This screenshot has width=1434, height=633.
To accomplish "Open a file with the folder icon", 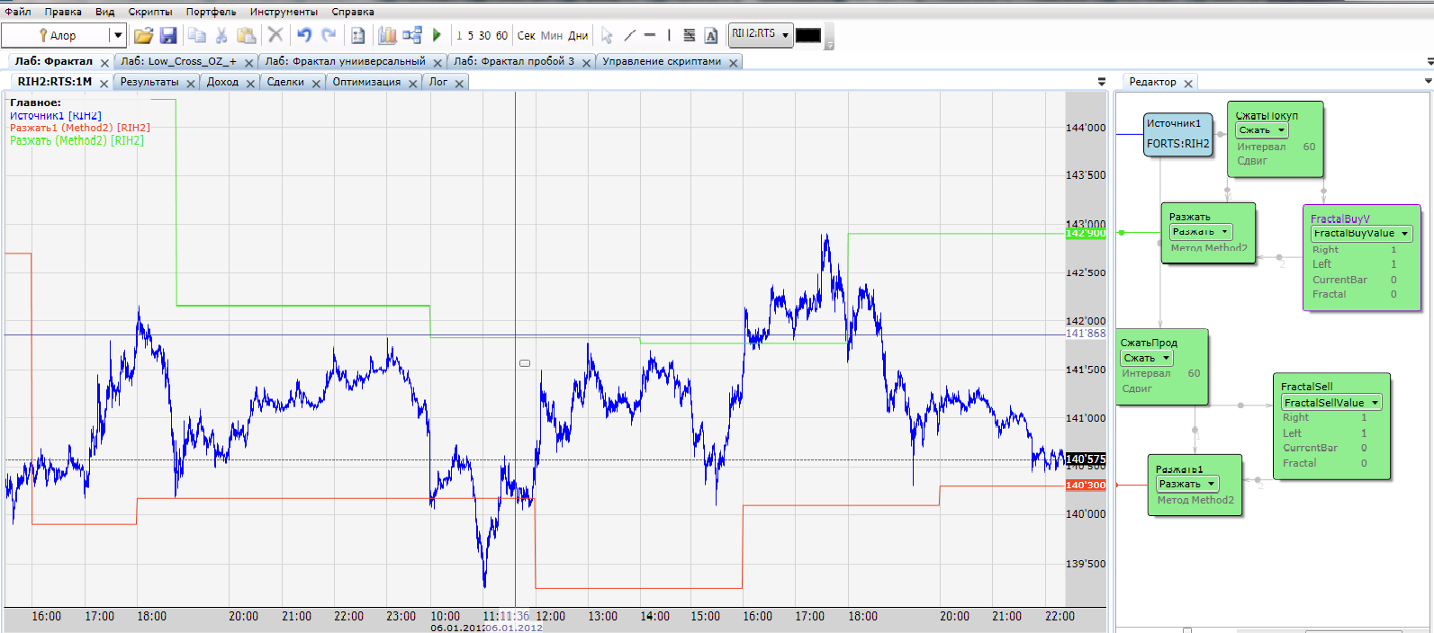I will tap(143, 35).
